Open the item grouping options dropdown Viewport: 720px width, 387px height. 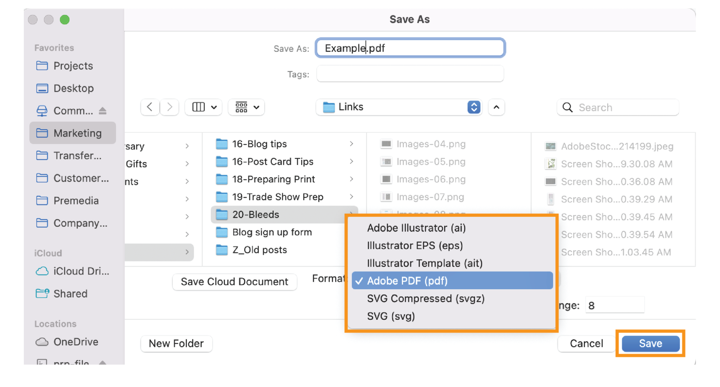point(246,107)
